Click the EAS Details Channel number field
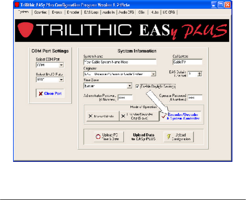The image size is (246, 200). pos(193,74)
